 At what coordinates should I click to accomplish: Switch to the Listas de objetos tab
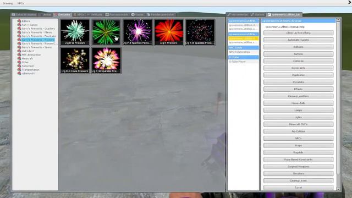pos(24,15)
